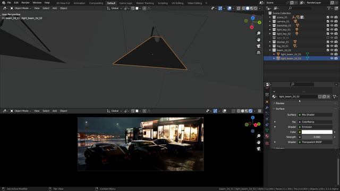This screenshot has width=340, height=191.
Task: Collapse beam_2d_01 collection in outliner
Action: (270, 50)
